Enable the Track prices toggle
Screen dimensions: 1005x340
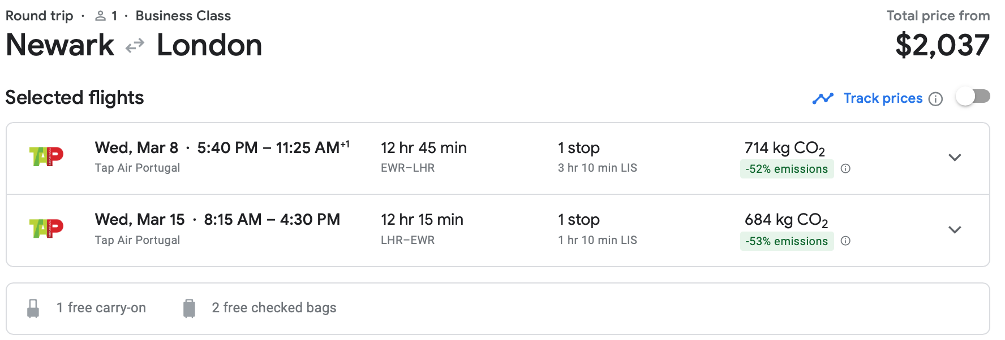(x=973, y=97)
